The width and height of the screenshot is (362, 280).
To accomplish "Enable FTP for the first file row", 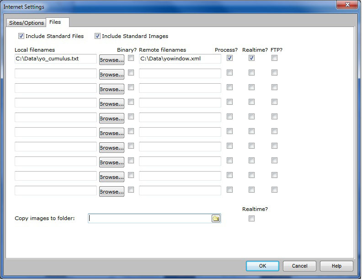I will tap(275, 58).
